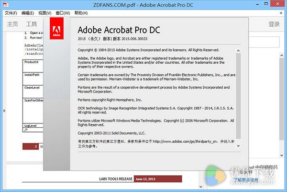Click Copyright 2003-2011 Solid Documents line
Image resolution: width=287 pixels, height=192 pixels.
(111, 133)
